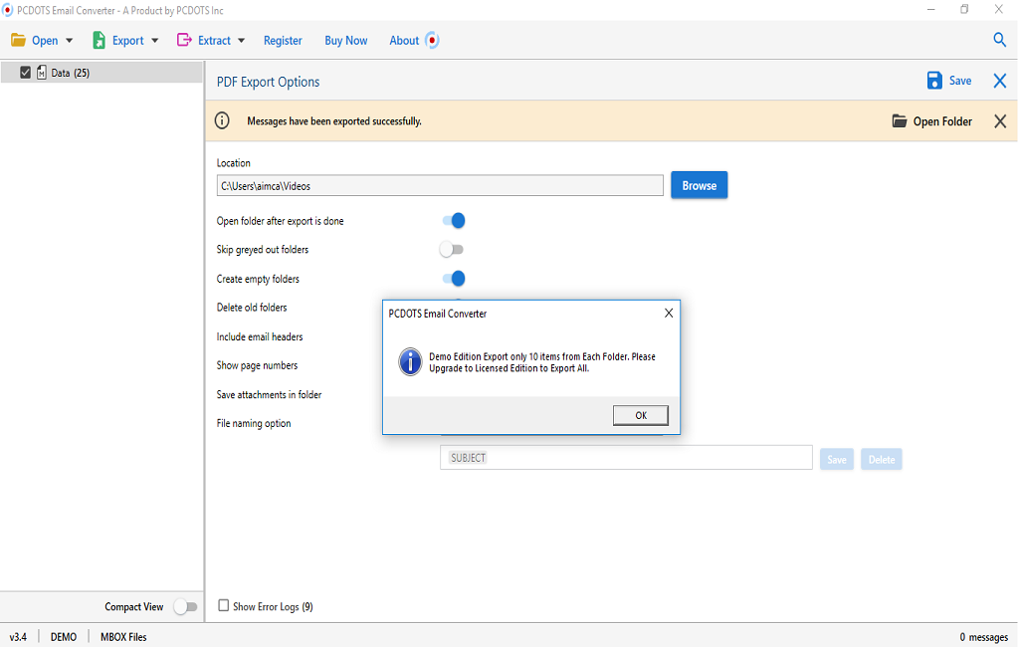Select the Data (25) tree row

click(102, 73)
